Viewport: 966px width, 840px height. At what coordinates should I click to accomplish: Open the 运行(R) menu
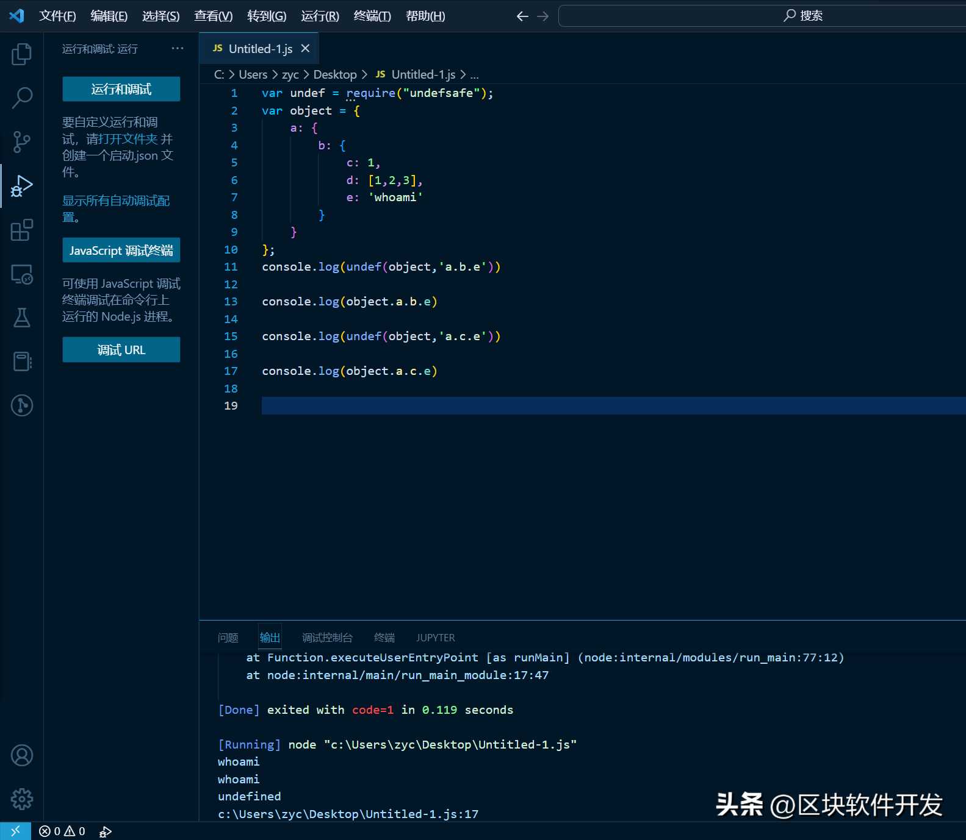point(320,16)
